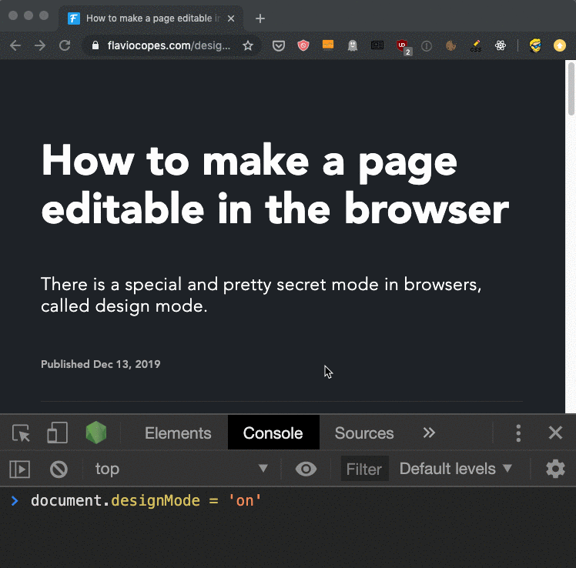Click the live expression eye icon
Viewport: 576px width, 568px height.
coord(306,469)
